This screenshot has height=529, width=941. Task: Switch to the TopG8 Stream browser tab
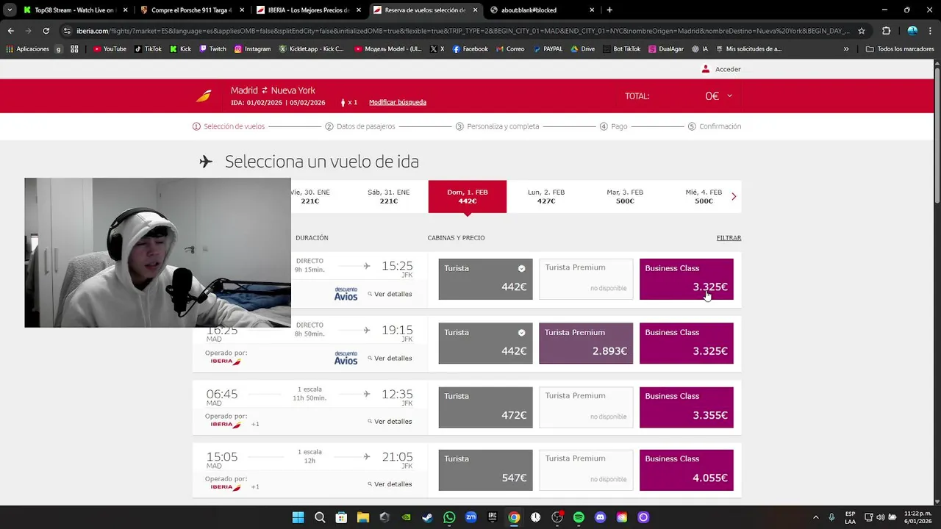(74, 10)
